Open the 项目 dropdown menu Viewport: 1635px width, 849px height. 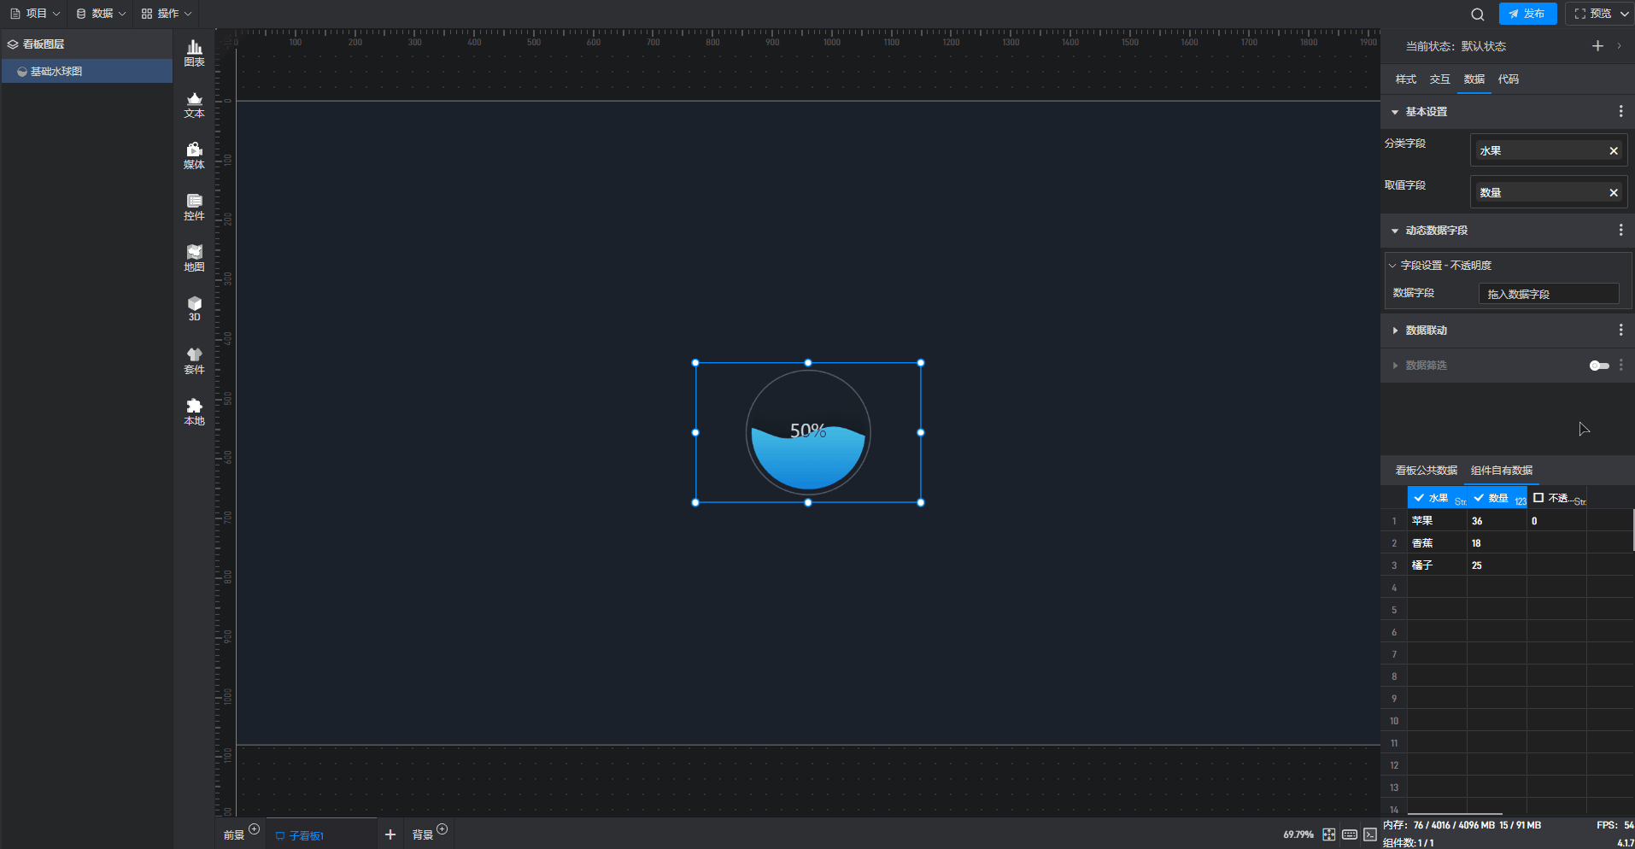(35, 14)
